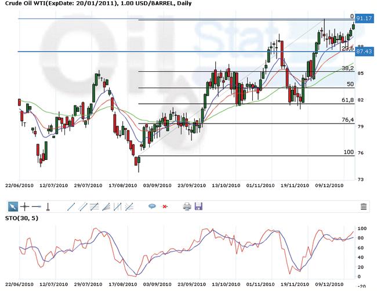Image resolution: width=377 pixels, height=291 pixels.
Task: Pick the vertical line drawing tool
Action: tap(48, 206)
